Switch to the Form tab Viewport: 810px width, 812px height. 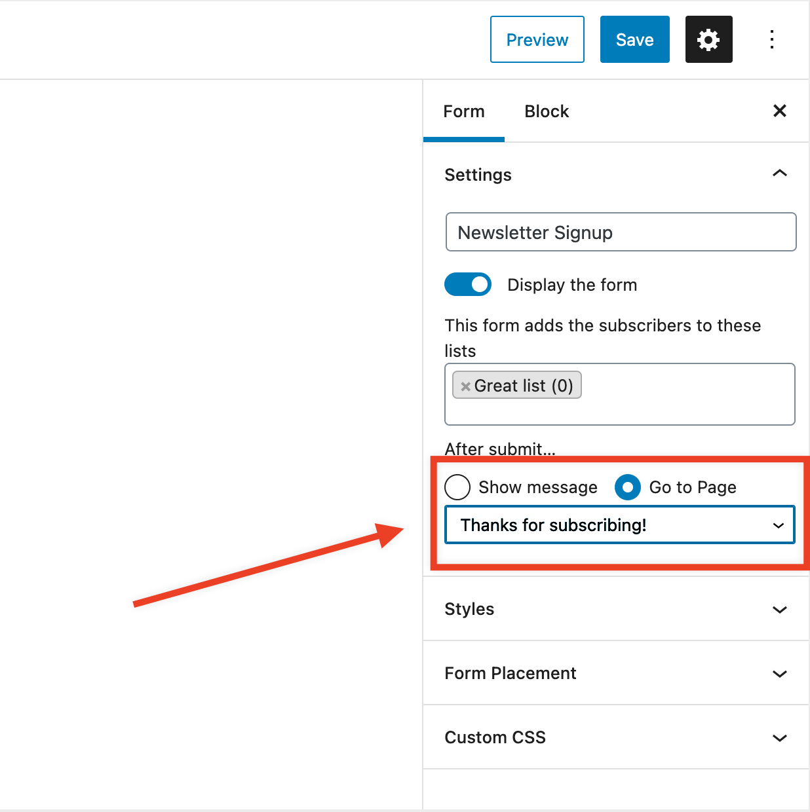click(x=464, y=111)
